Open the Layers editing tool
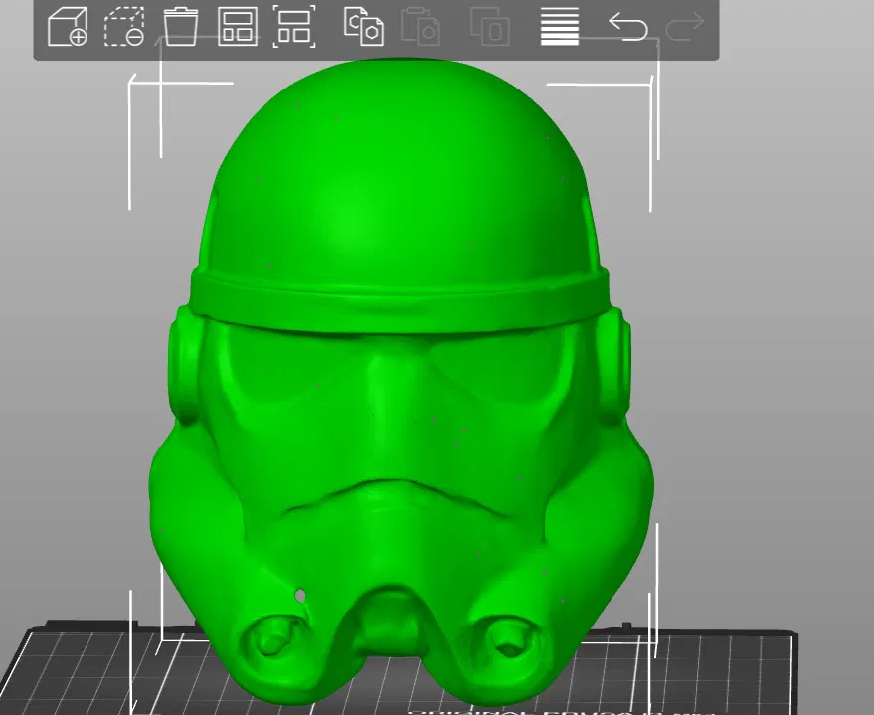 click(x=560, y=26)
